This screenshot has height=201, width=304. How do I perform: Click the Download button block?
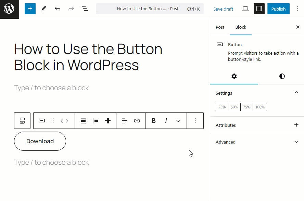40,141
